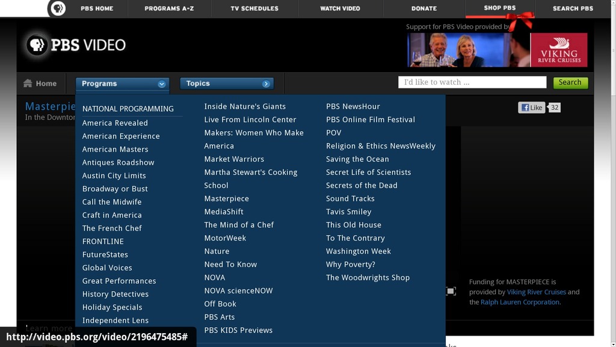The width and height of the screenshot is (616, 347).
Task: Select PBS Online Film Festival
Action: [371, 119]
